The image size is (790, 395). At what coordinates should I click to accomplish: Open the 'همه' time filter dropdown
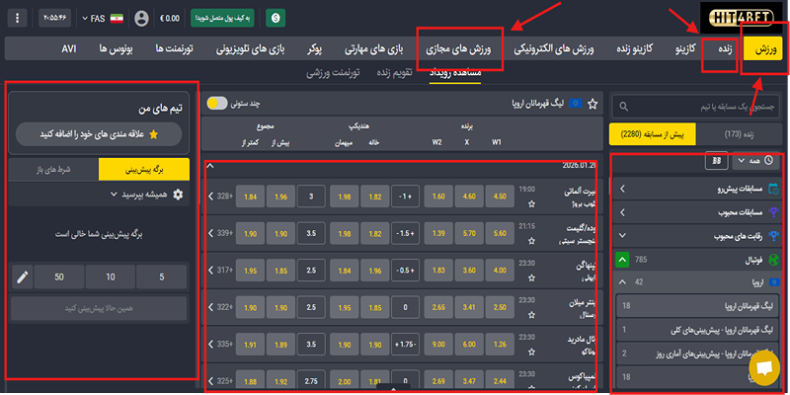point(755,160)
